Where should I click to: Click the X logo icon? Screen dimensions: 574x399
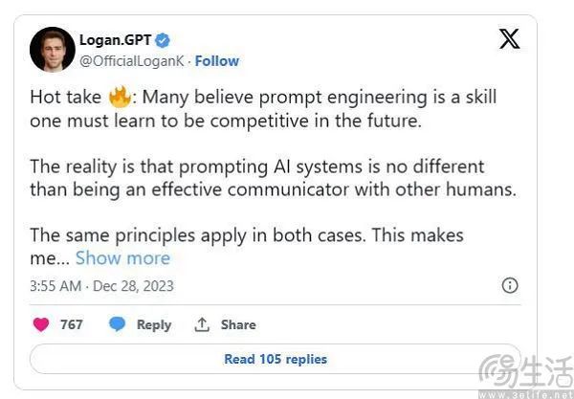(510, 39)
